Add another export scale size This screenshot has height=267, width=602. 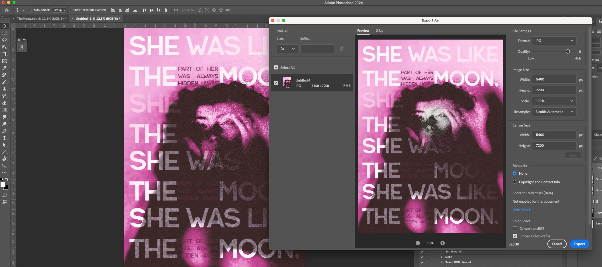coord(342,38)
